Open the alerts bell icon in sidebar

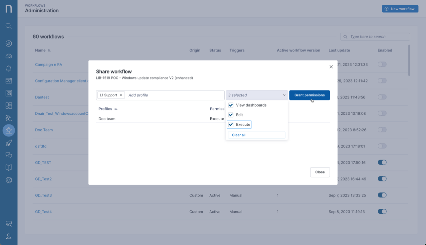point(9,68)
